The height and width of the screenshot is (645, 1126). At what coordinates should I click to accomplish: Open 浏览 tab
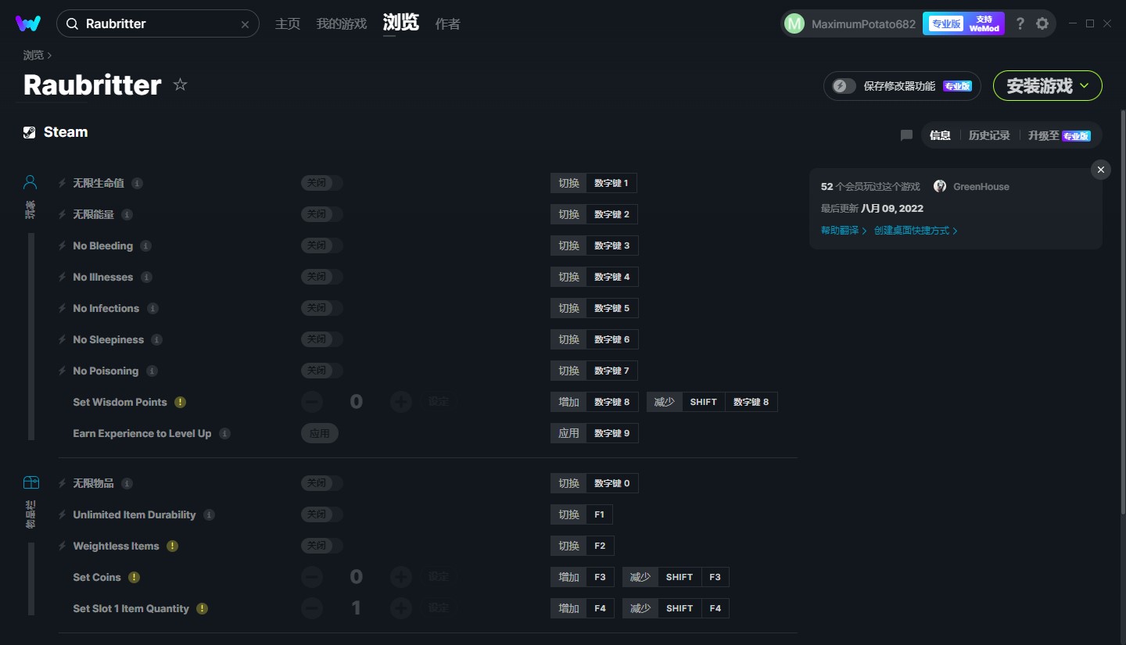400,23
